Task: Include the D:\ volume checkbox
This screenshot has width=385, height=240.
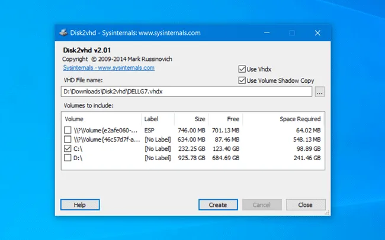Action: (x=68, y=158)
